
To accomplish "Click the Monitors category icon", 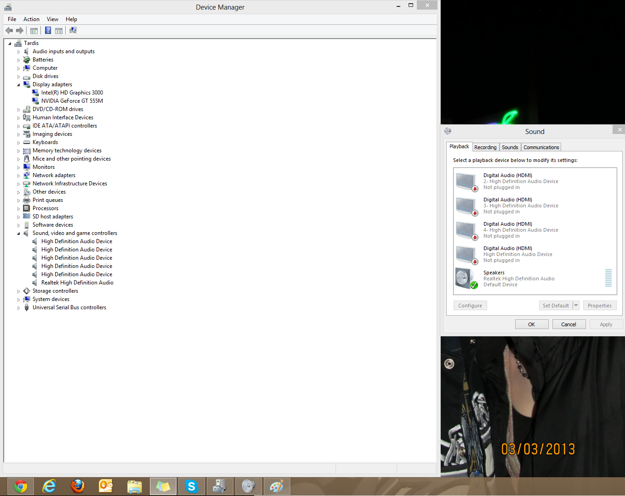I will coord(27,167).
